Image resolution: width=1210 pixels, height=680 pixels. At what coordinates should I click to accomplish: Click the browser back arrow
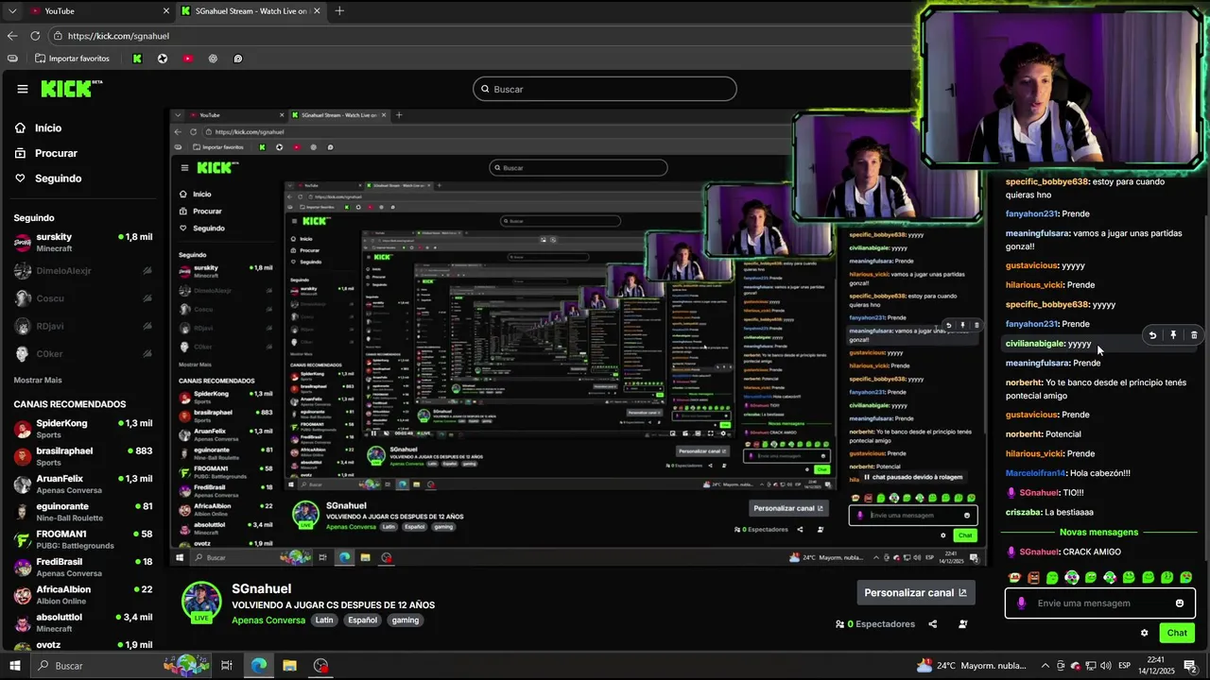coord(12,36)
